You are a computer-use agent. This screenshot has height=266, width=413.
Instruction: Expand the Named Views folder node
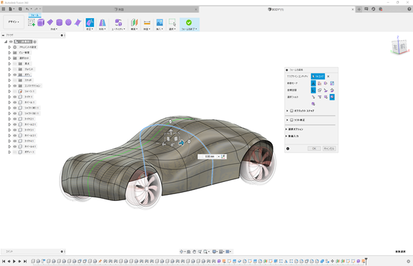(x=9, y=52)
